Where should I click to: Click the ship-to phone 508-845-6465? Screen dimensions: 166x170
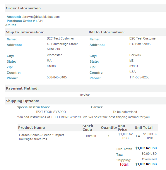[57, 77]
